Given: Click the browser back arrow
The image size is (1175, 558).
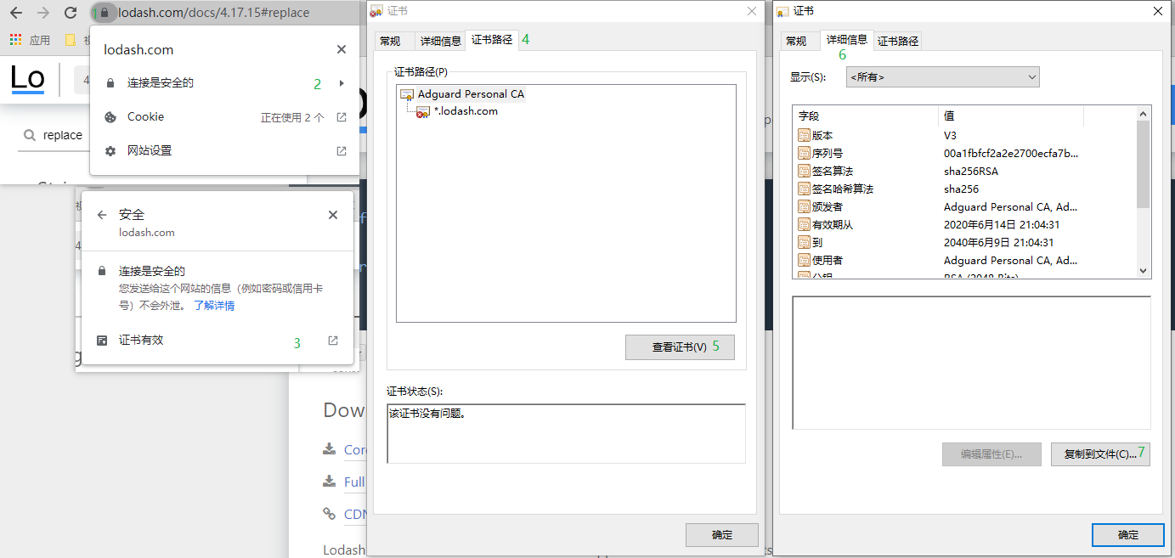Looking at the screenshot, I should pos(15,13).
